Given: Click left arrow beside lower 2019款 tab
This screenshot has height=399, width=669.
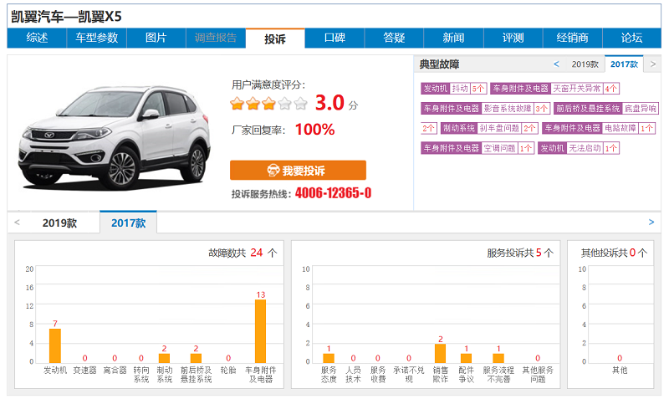Looking at the screenshot, I should [17, 223].
